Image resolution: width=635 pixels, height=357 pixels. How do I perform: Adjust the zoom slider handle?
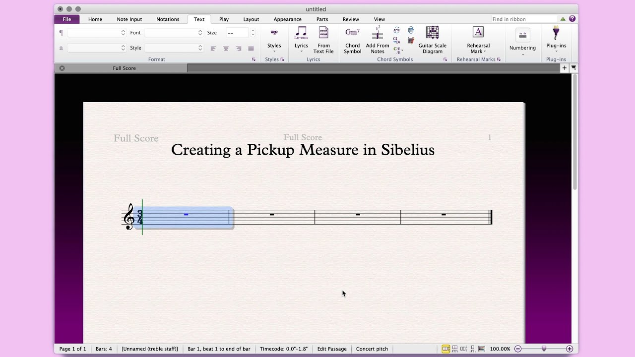tap(544, 348)
